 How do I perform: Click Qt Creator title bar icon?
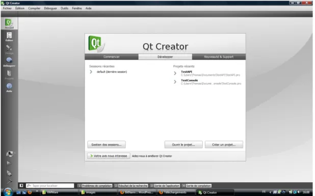pyautogui.click(x=3, y=3)
